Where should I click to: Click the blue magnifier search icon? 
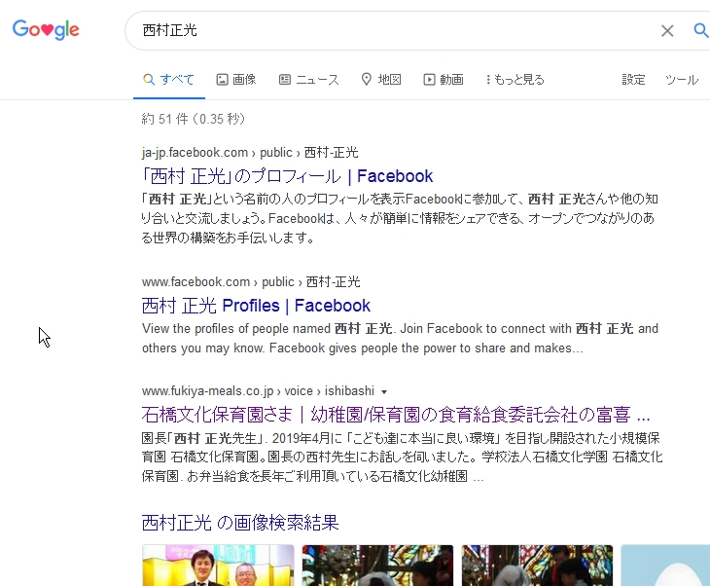click(x=701, y=30)
